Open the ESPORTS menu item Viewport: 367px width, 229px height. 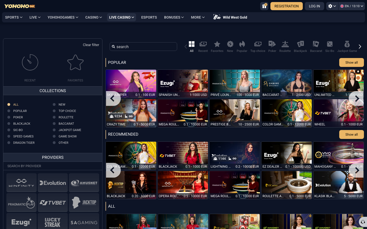[x=149, y=17]
